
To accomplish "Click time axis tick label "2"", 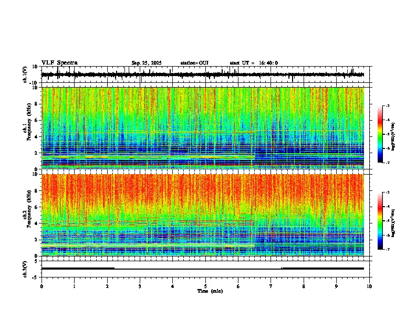I will (107, 286).
